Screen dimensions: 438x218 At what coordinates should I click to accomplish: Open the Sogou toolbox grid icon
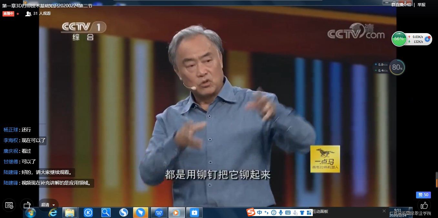(309, 213)
